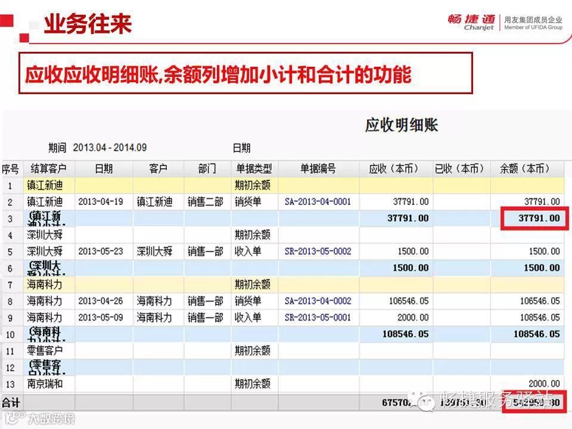Open document link SR-2013-05-0002
The image size is (572, 429).
(318, 251)
